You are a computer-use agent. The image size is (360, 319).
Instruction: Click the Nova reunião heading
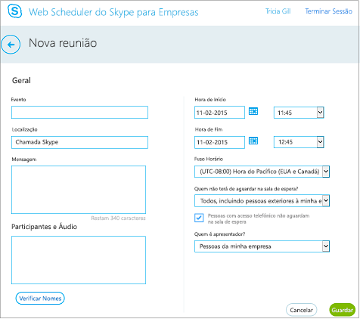click(x=63, y=43)
